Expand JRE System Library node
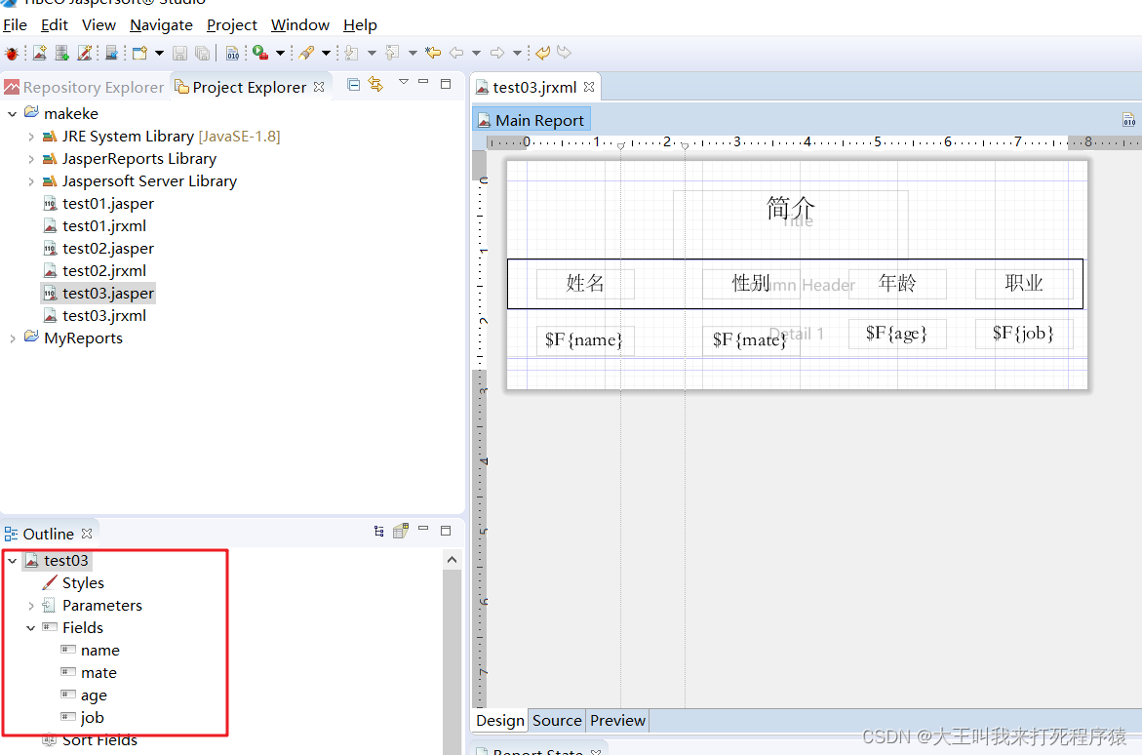The height and width of the screenshot is (755, 1142). (30, 137)
